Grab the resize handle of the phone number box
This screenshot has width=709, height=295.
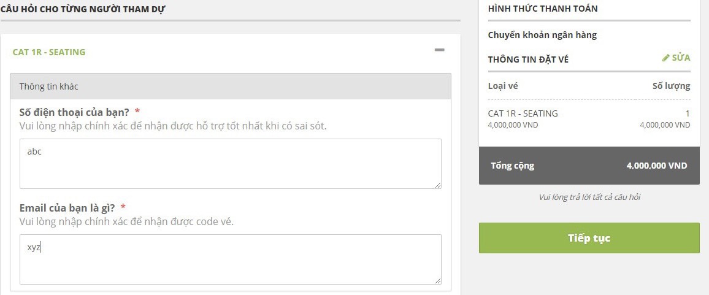(438, 185)
